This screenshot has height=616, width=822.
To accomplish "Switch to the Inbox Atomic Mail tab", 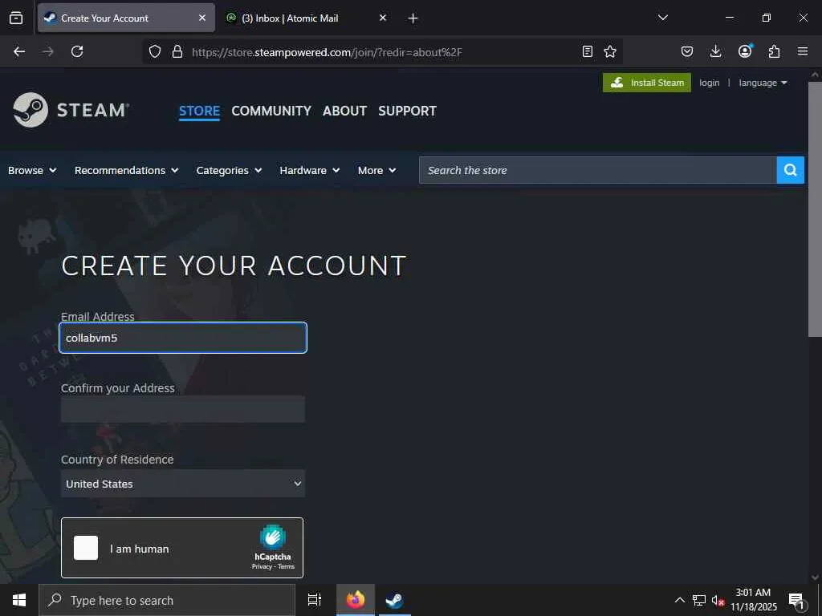I will point(306,18).
